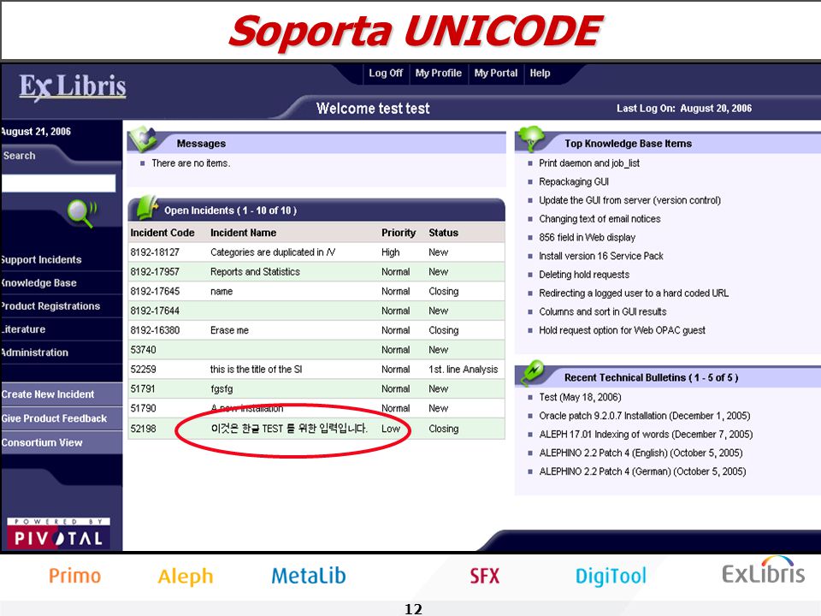The width and height of the screenshot is (821, 616).
Task: Open My Portal from top menu
Action: click(496, 74)
